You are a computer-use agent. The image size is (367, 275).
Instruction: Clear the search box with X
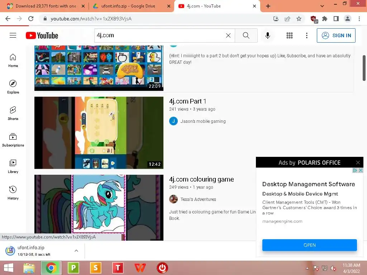228,35
